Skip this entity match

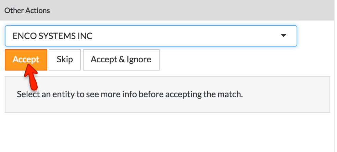click(65, 60)
